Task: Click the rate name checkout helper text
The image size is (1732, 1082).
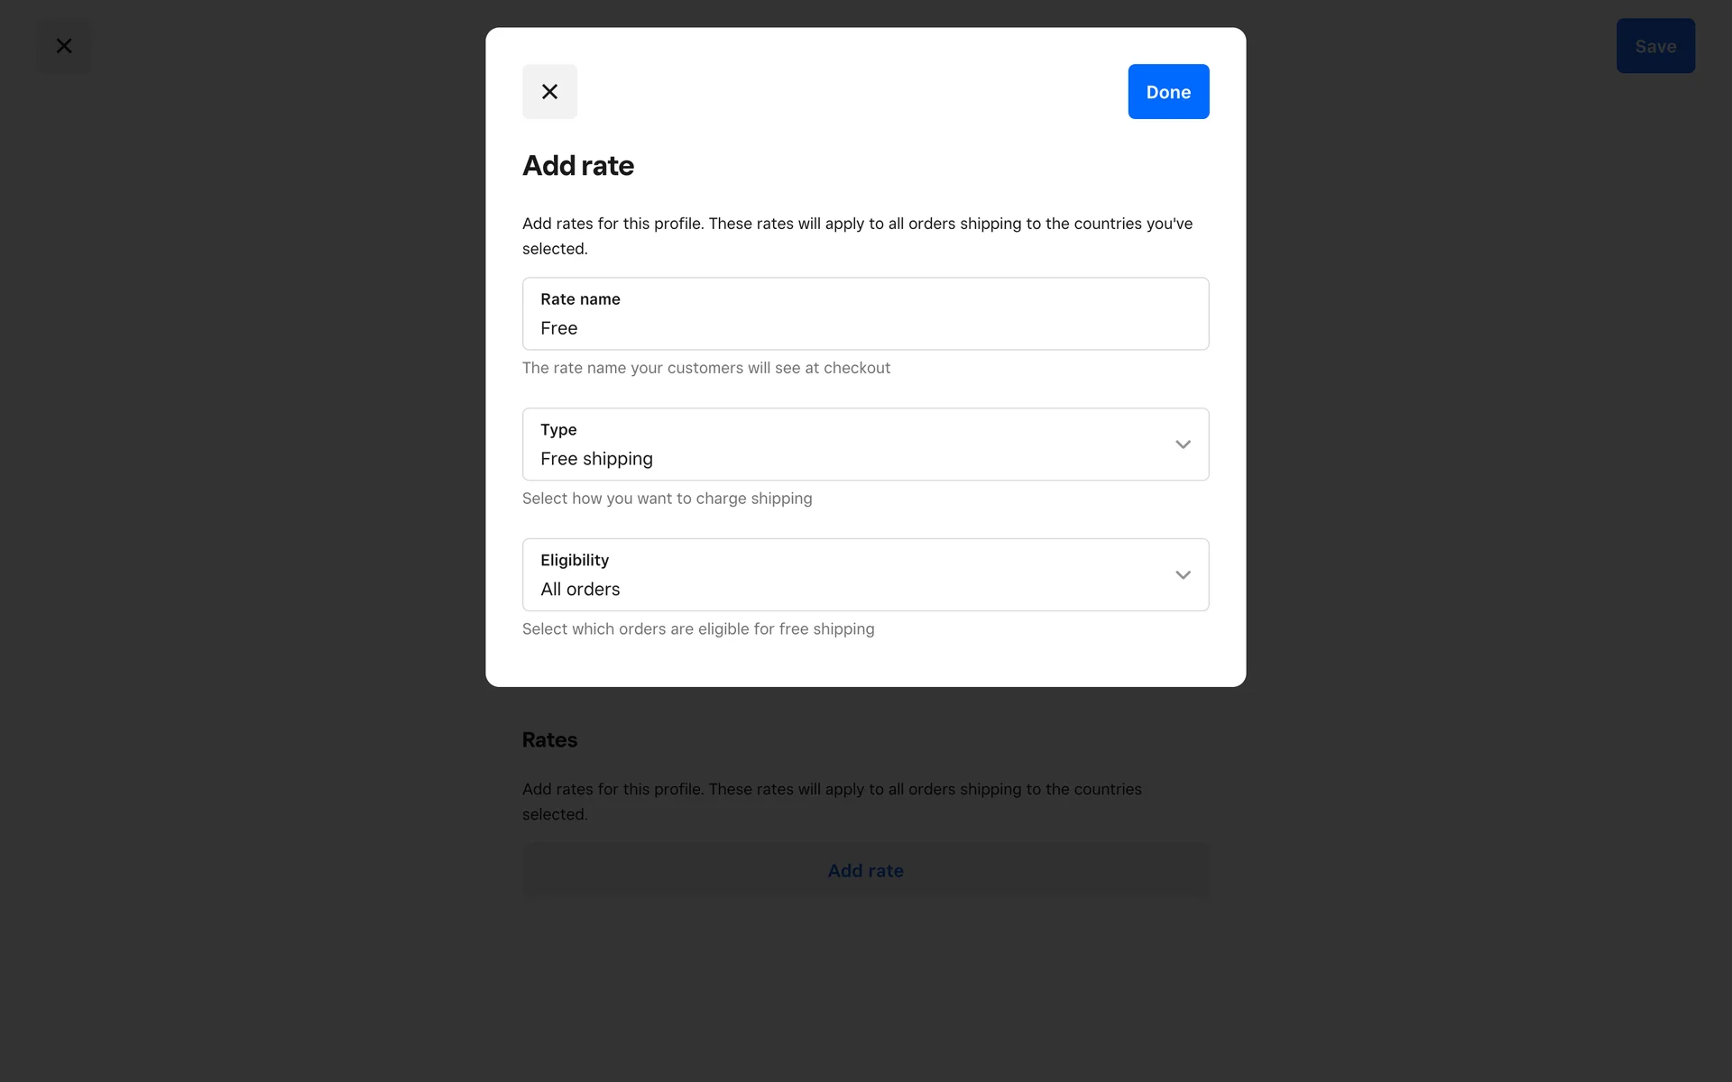Action: 705,368
